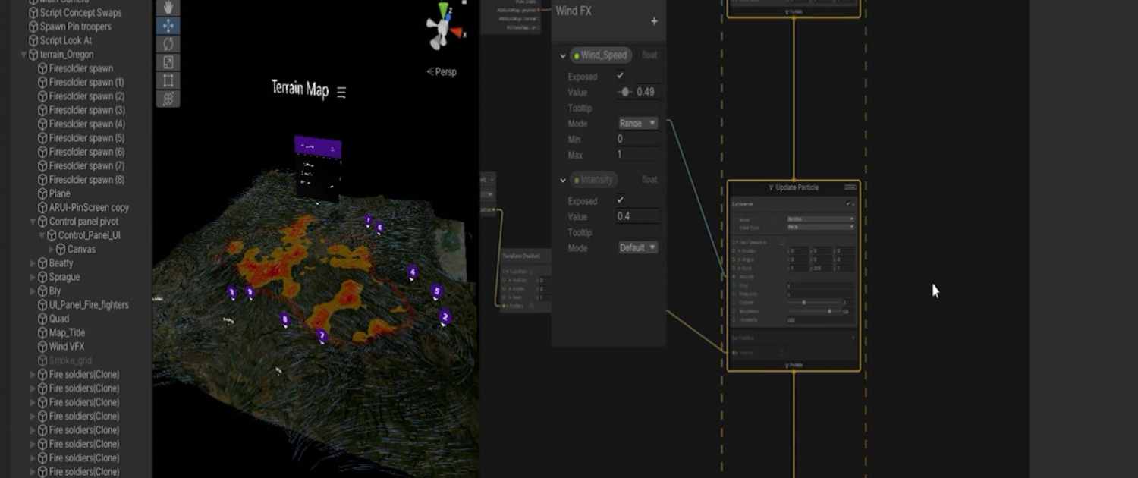Select the Hand view tool
Viewport: 1138px width, 478px height.
click(x=168, y=8)
